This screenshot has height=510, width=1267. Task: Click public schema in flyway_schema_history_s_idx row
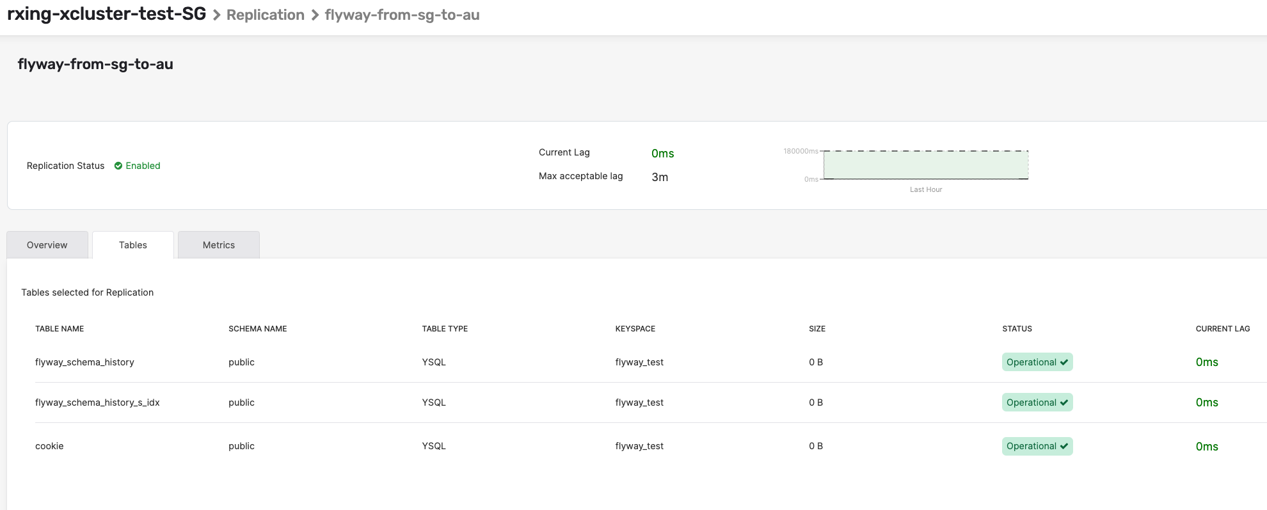[241, 402]
